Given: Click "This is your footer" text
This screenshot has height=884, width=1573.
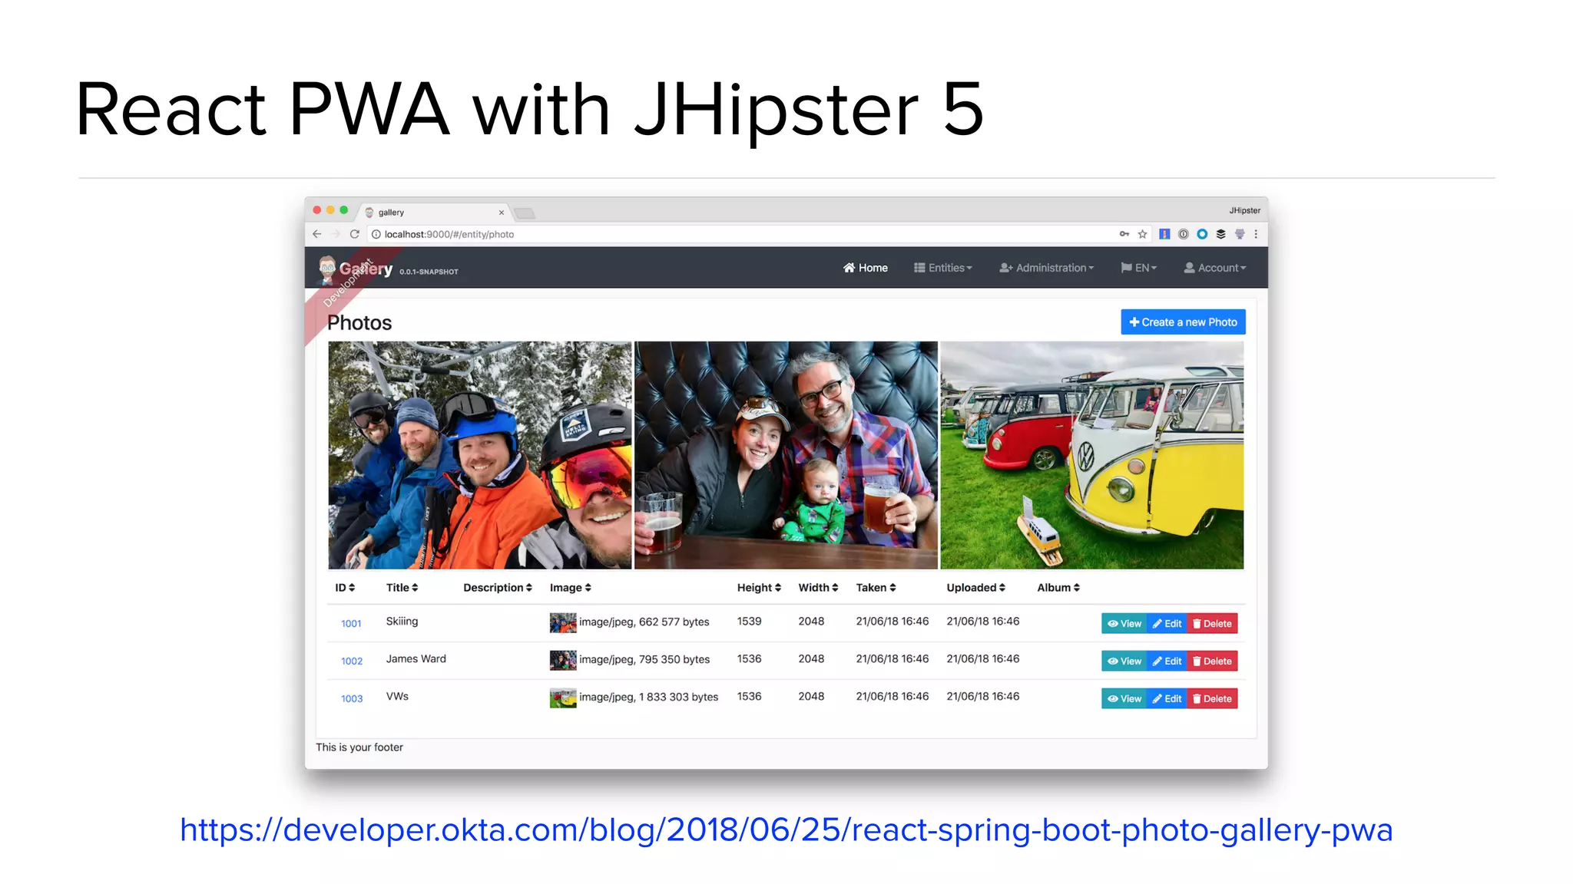Looking at the screenshot, I should tap(359, 747).
